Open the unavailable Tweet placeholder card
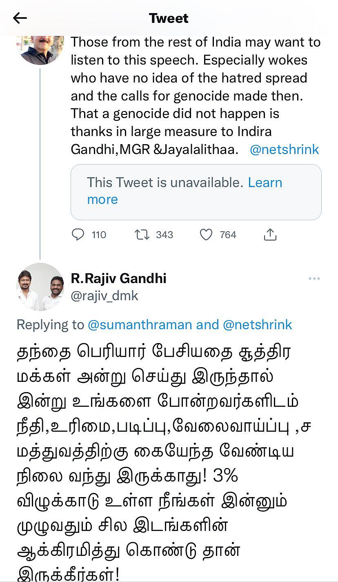This screenshot has height=582, width=338. (196, 192)
